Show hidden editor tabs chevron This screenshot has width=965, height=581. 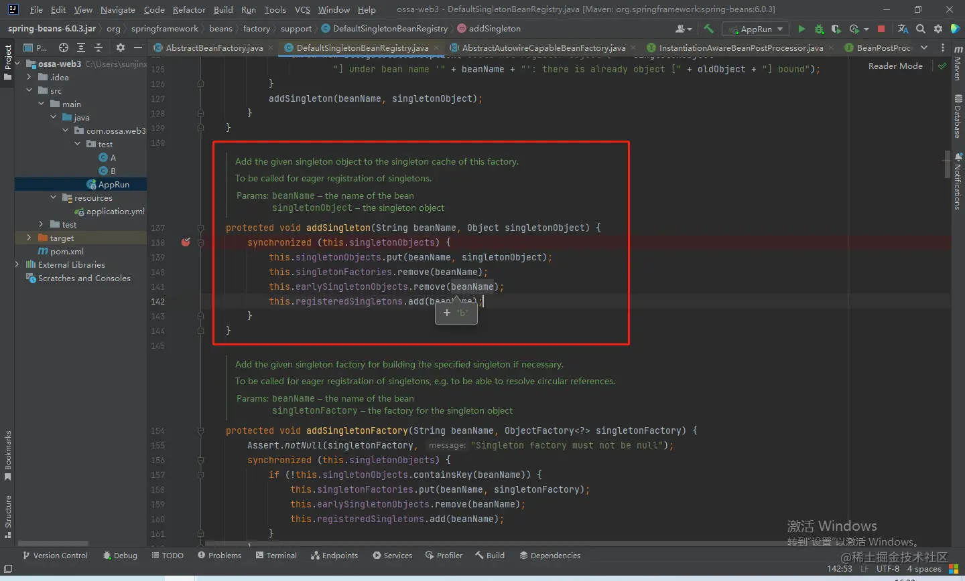tap(924, 48)
